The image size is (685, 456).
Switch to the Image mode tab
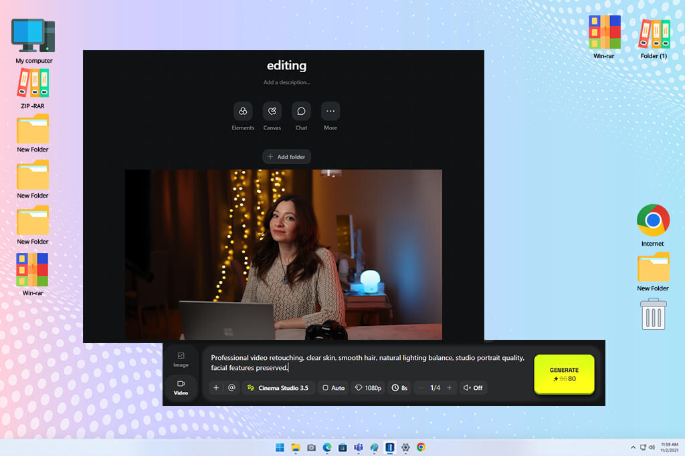point(181,360)
